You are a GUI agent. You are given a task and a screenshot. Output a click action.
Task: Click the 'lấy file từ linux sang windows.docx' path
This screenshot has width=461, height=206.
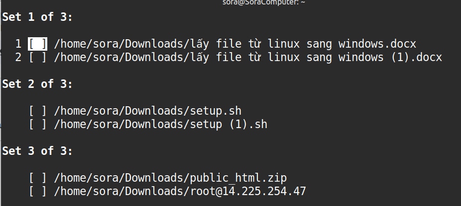pyautogui.click(x=234, y=44)
